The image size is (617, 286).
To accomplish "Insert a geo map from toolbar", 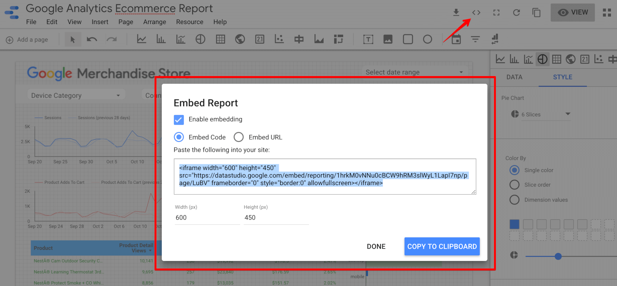I will (240, 39).
